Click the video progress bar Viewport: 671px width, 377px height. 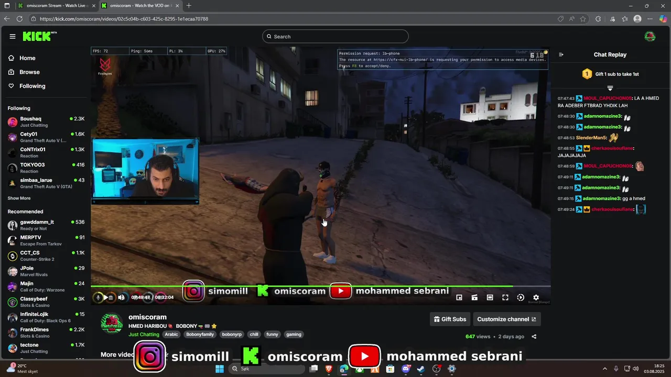[x=321, y=286]
